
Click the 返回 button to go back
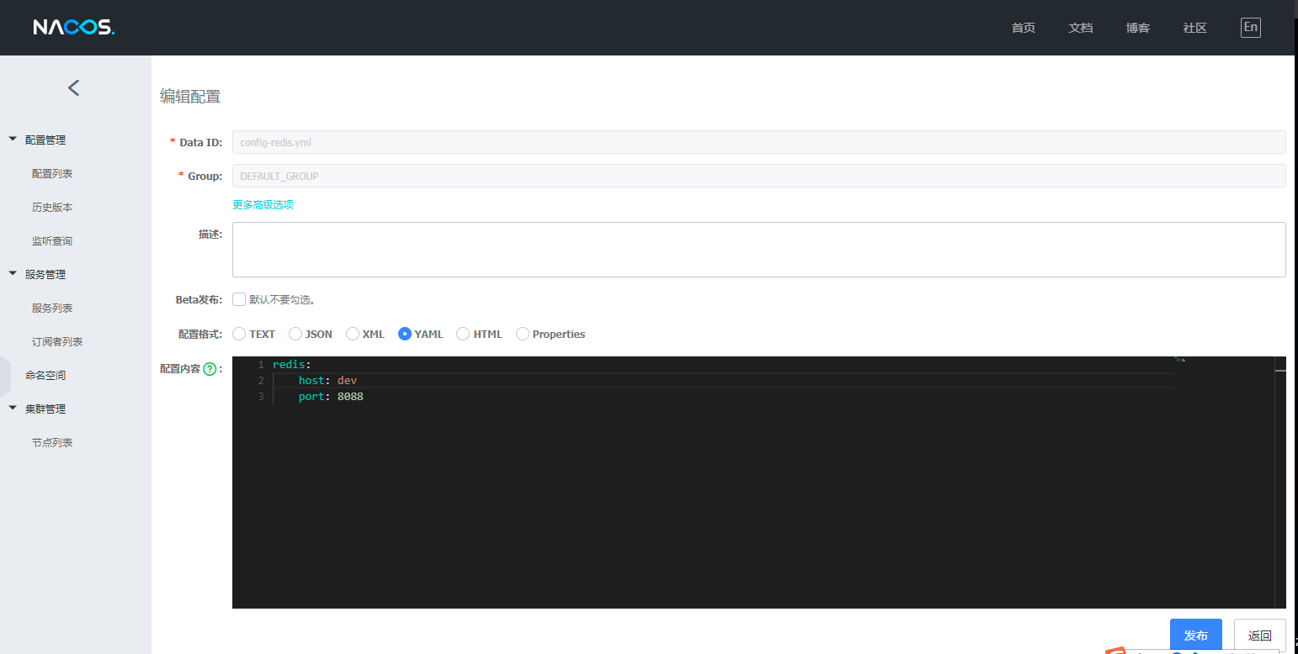1259,635
